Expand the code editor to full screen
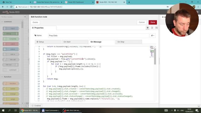This screenshot has height=113, width=201. pos(155,47)
